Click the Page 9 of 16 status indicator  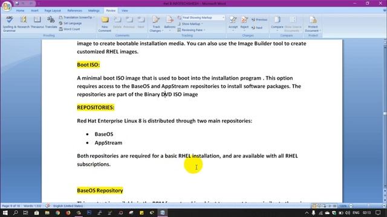[x=11, y=206]
